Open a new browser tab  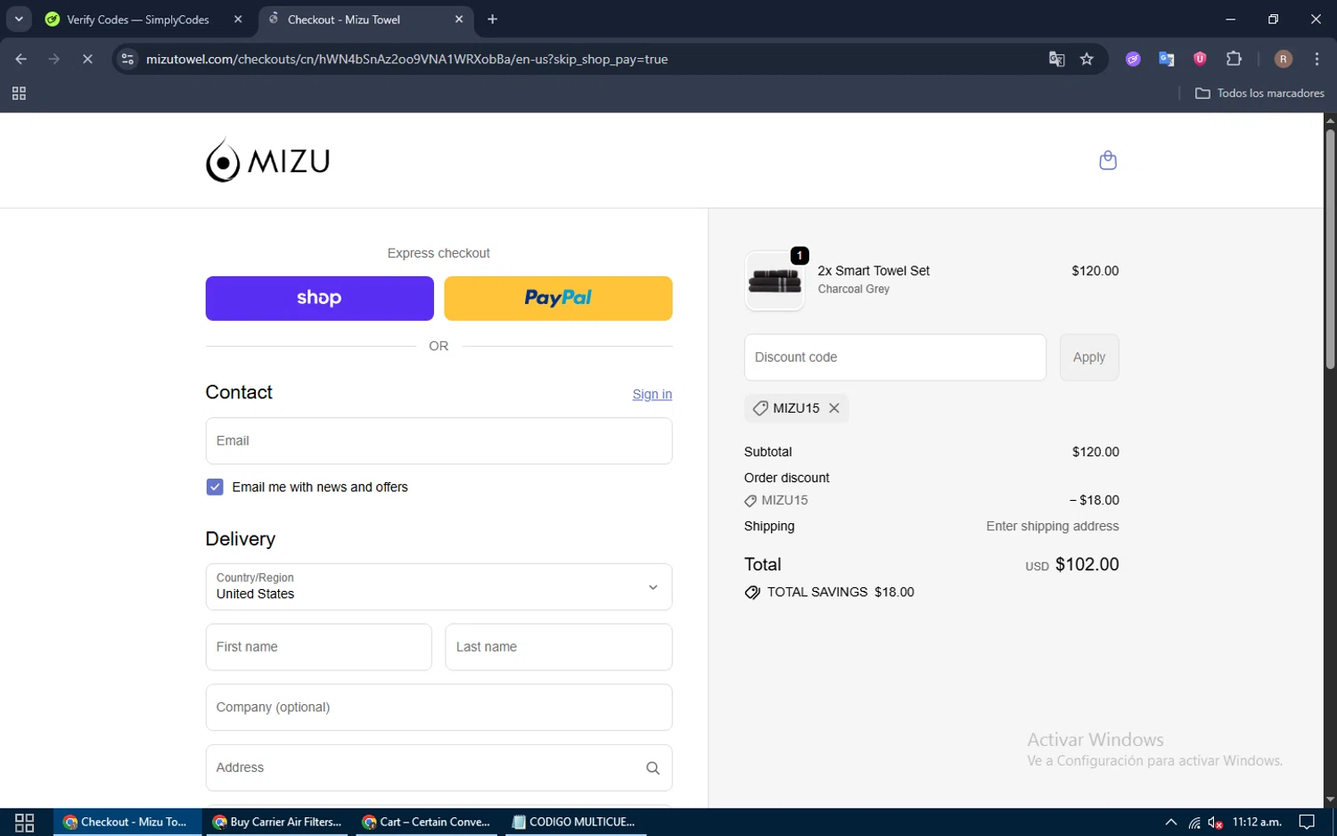(x=492, y=19)
